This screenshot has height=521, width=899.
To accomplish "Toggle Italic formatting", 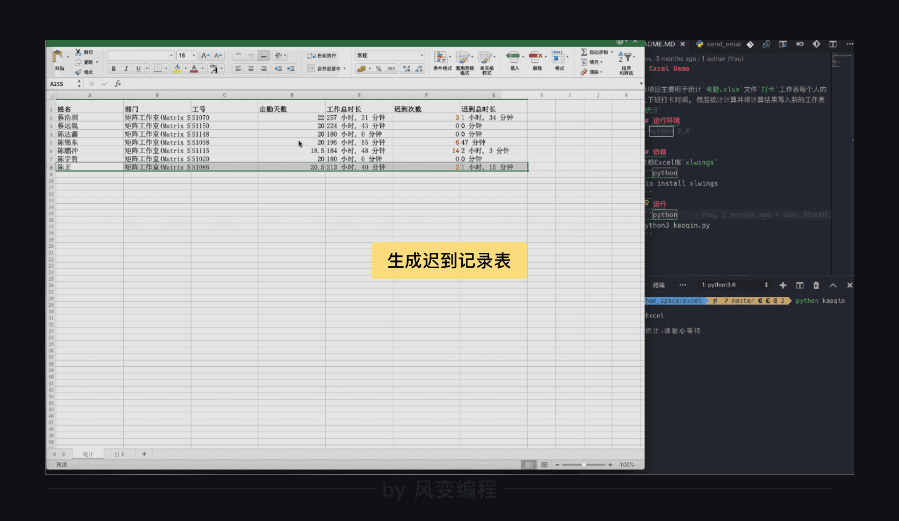I will [126, 69].
